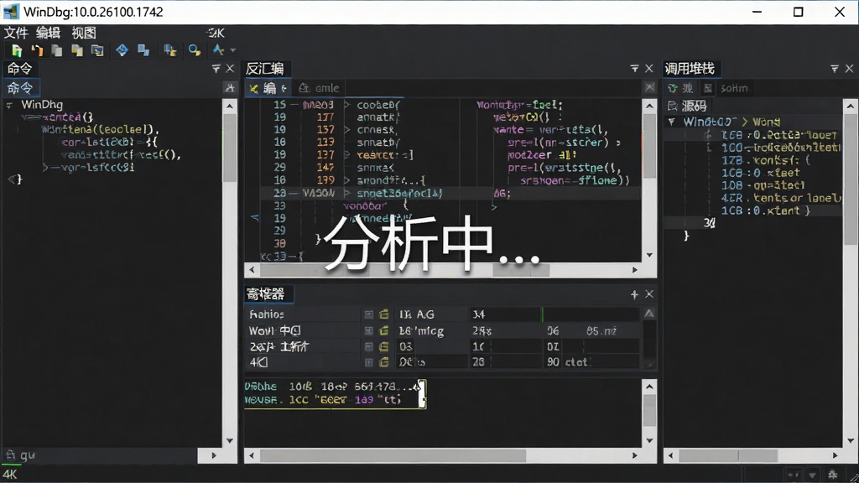The height and width of the screenshot is (483, 859).
Task: Expand the highlighted VASON line chevron
Action: click(x=347, y=194)
